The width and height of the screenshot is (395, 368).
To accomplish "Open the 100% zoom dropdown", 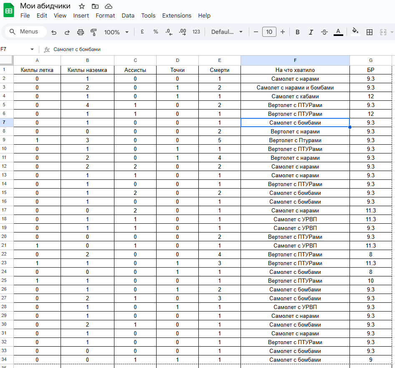I will click(x=116, y=32).
